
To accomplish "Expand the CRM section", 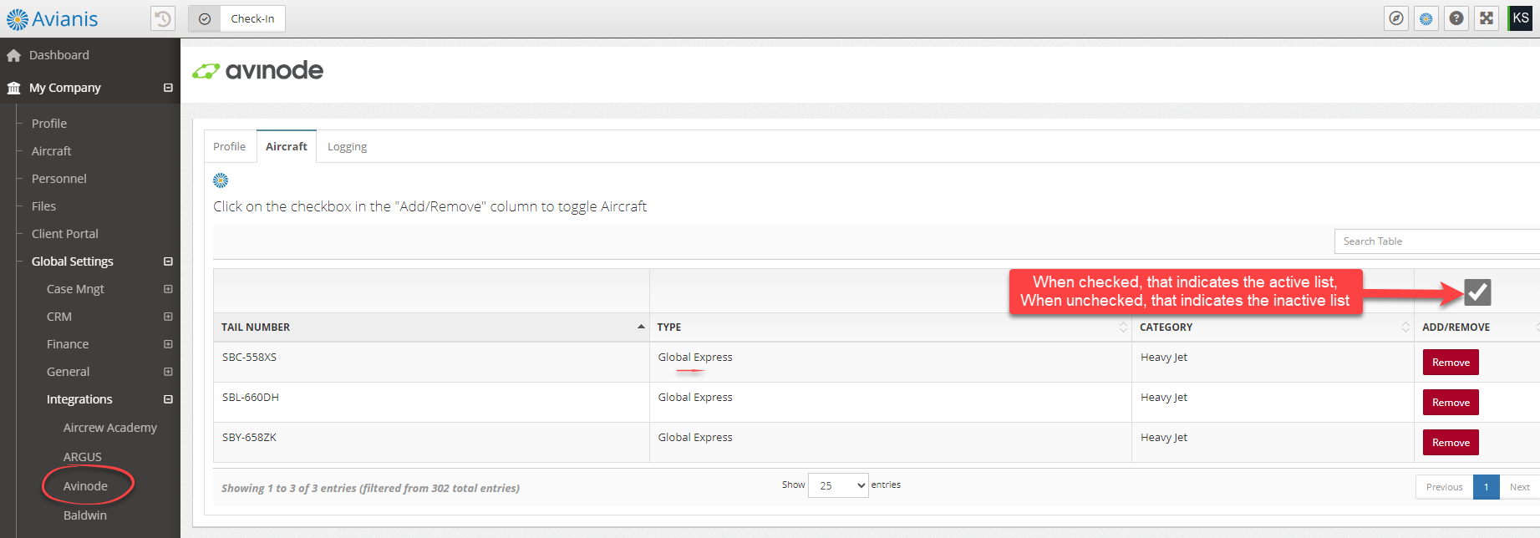I will [x=168, y=317].
